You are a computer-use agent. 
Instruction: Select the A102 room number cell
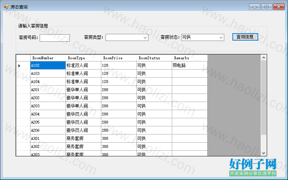[48, 66]
